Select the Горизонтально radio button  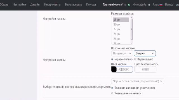pos(112,59)
